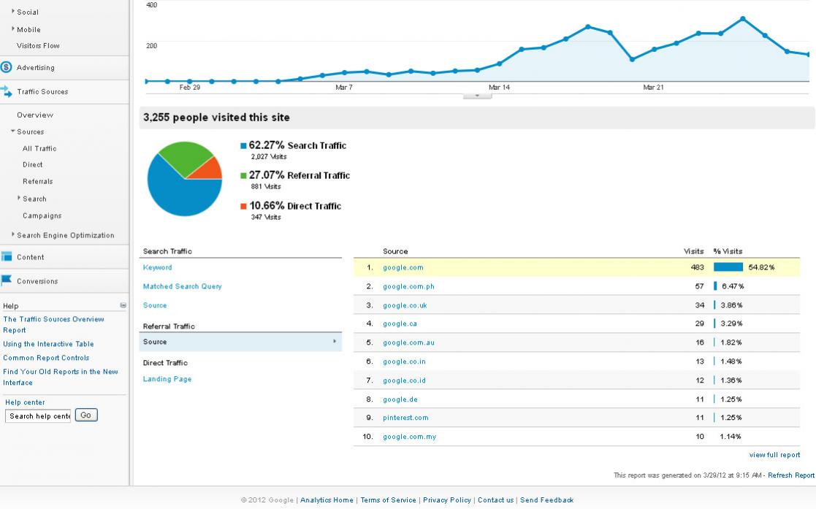Screen dimensions: 816x509
Task: Click the 54.82% visits bar
Action: (728, 267)
